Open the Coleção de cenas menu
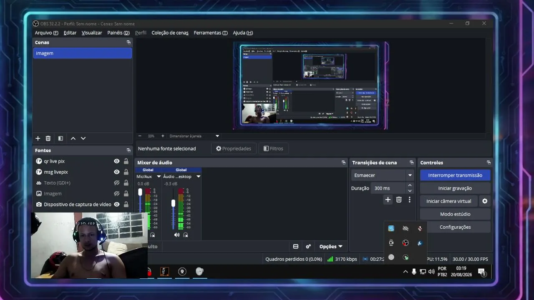Screen dimensions: 534x300 170,33
